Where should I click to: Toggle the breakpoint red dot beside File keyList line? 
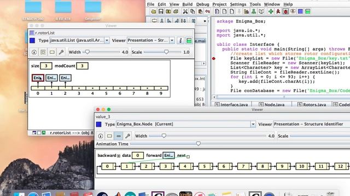[x=214, y=58]
